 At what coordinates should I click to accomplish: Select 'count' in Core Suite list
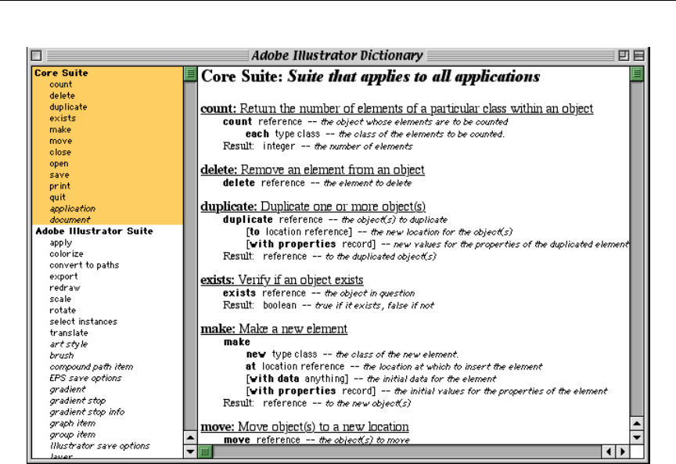tap(61, 85)
